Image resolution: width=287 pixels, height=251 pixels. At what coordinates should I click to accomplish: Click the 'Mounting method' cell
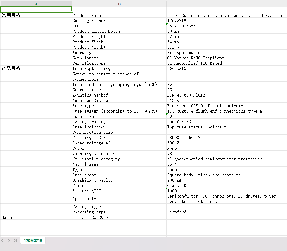click(119, 95)
